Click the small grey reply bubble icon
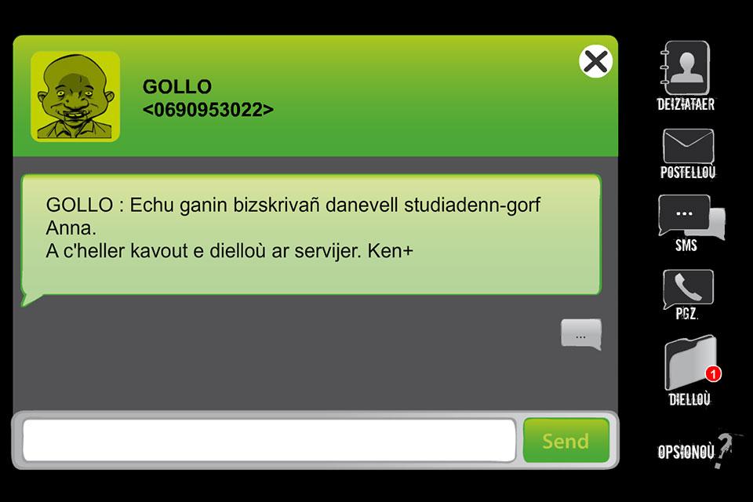The image size is (753, 502). coord(581,334)
